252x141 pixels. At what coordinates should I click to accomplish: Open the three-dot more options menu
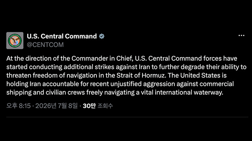(x=241, y=36)
